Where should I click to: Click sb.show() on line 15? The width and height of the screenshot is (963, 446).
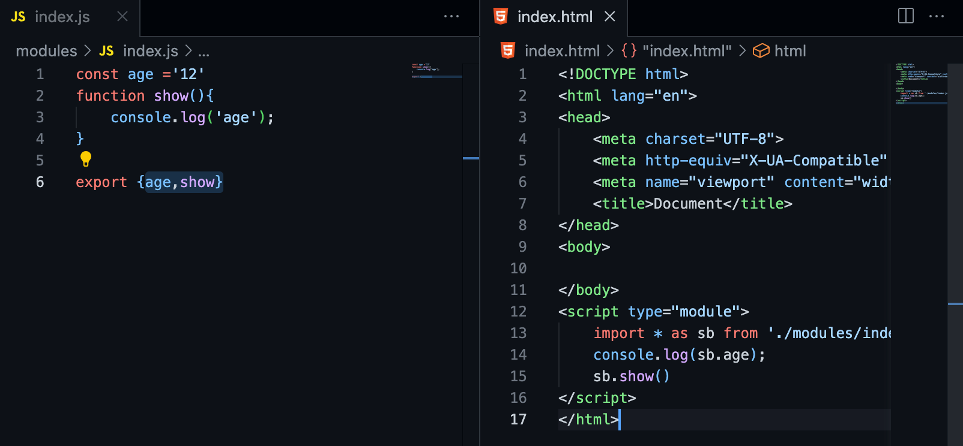pyautogui.click(x=632, y=376)
